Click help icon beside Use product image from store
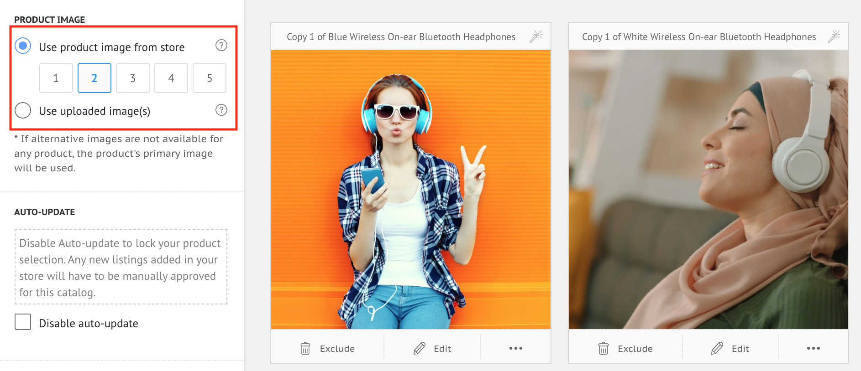The image size is (861, 371). (x=221, y=45)
